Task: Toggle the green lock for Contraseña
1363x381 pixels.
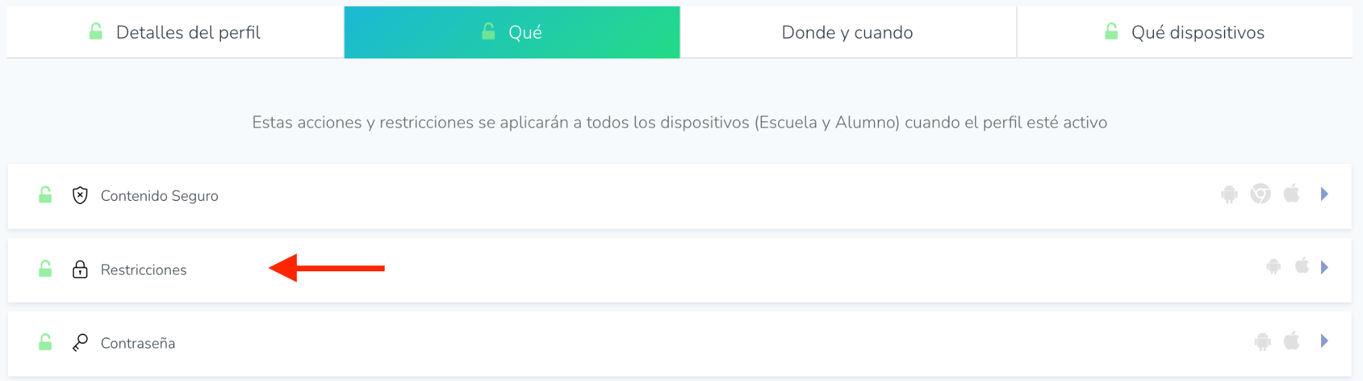Action: point(45,342)
